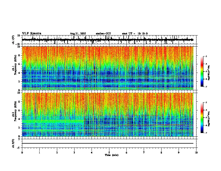
Task: Click the flat ch.3 voltage trace line
Action: (x=108, y=143)
